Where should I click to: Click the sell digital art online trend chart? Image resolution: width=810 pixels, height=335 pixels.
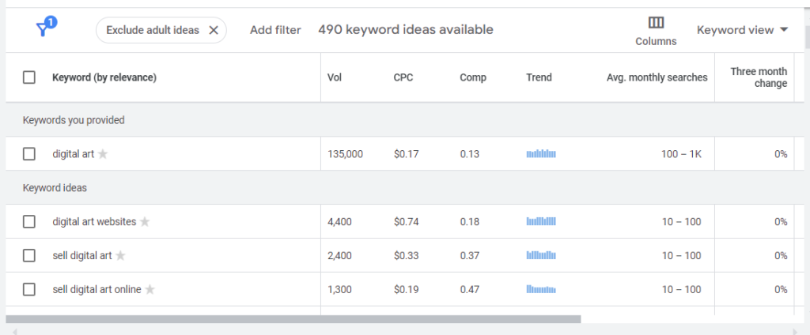pos(541,289)
